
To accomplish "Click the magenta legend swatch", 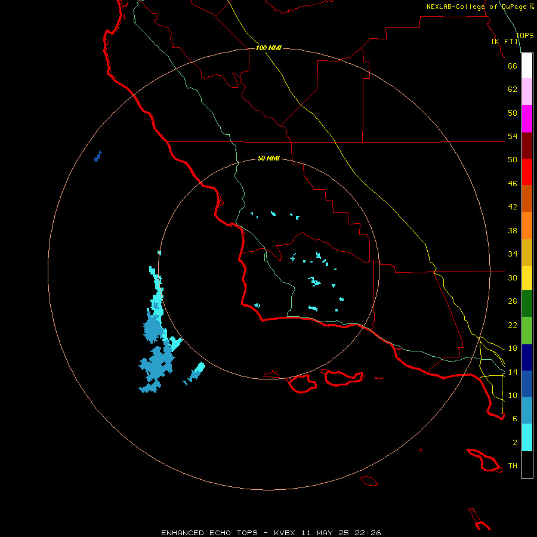I will coord(527,119).
